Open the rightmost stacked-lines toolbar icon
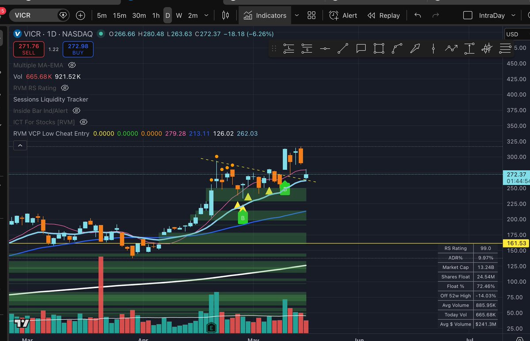 click(505, 49)
